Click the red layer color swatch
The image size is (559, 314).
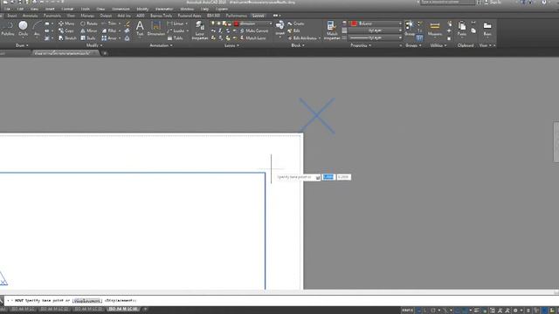point(237,24)
